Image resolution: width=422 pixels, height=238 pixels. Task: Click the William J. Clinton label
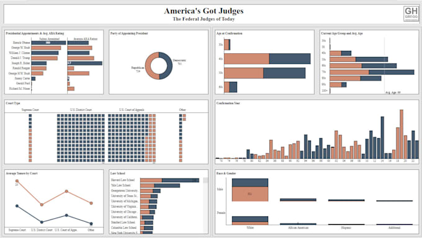point(19,53)
